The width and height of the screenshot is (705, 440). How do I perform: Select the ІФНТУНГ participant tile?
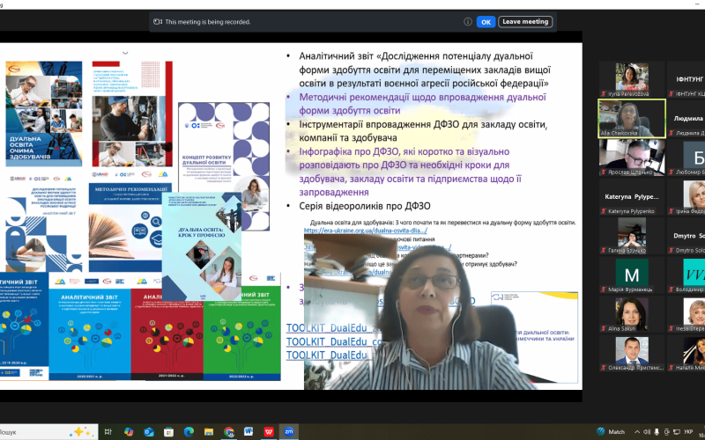686,79
